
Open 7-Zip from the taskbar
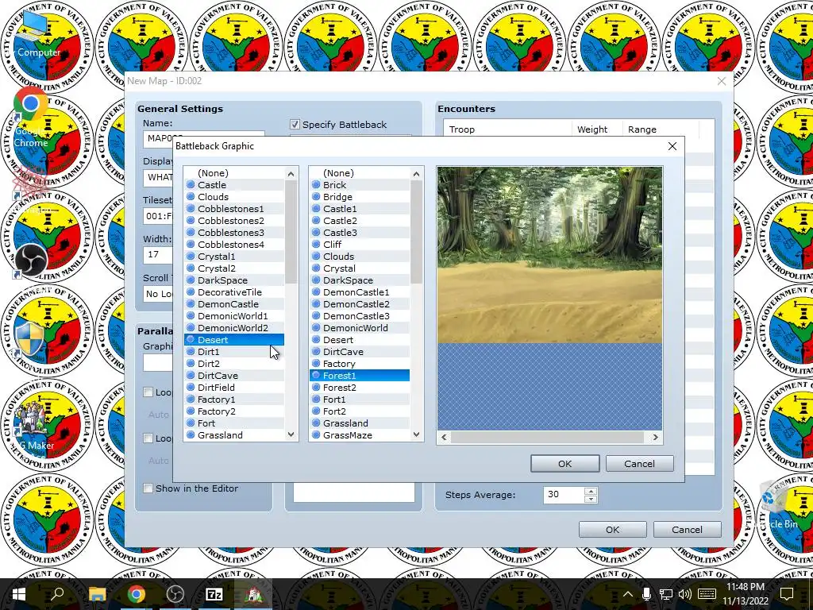pyautogui.click(x=214, y=594)
